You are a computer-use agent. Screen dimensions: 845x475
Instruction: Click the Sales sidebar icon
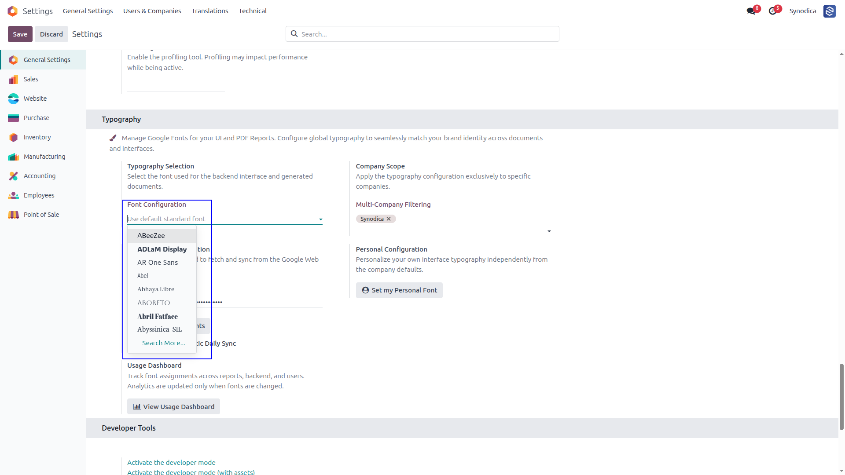[x=14, y=79]
